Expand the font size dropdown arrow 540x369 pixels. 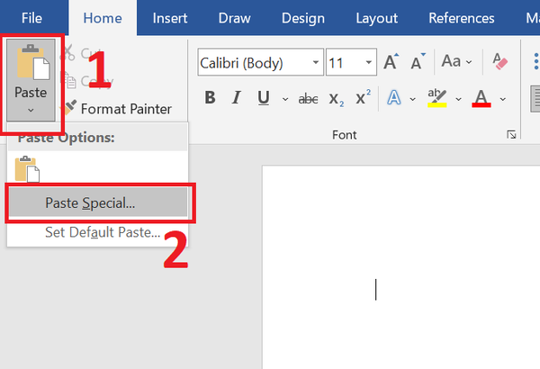click(x=368, y=63)
